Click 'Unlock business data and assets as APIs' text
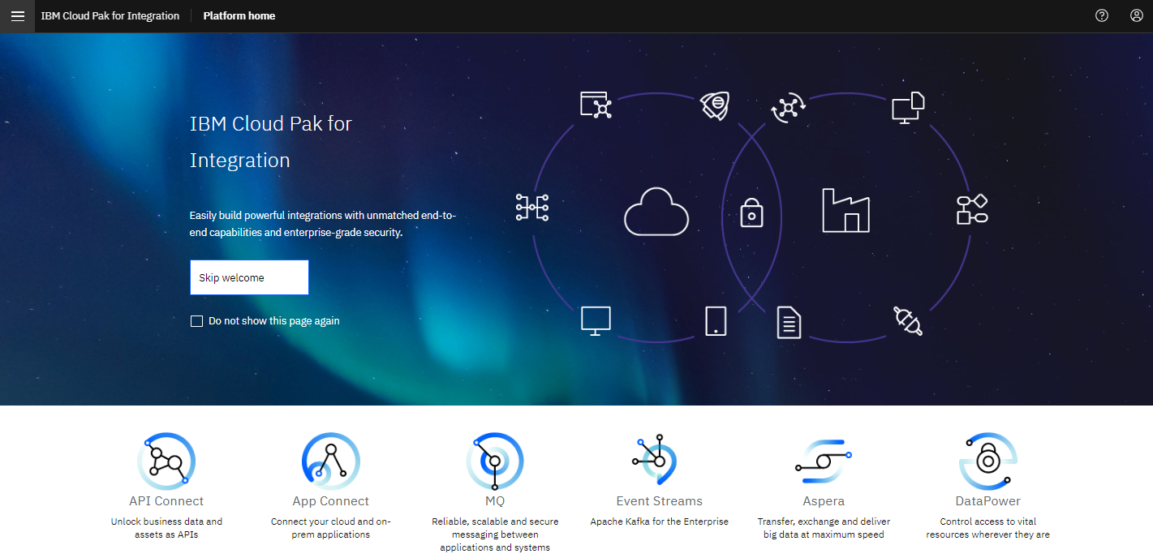 tap(166, 528)
